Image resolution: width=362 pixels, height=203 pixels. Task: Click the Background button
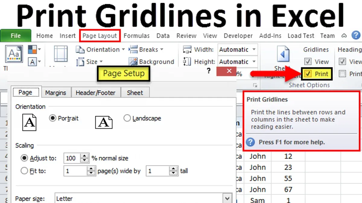tap(151, 62)
